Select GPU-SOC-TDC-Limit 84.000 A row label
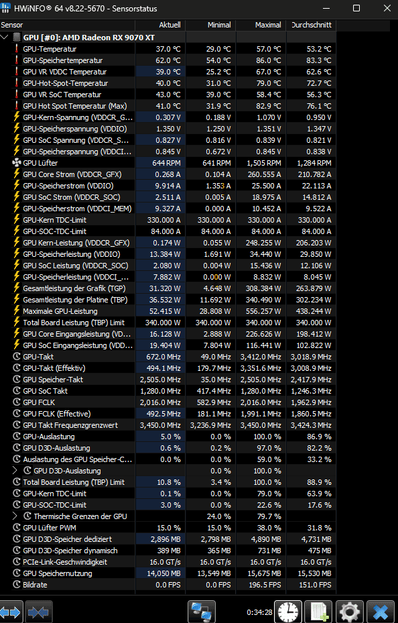 pyautogui.click(x=55, y=231)
